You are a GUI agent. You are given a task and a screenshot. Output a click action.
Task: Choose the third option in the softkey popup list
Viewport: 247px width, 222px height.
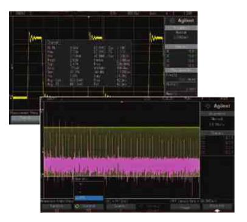coord(89,192)
